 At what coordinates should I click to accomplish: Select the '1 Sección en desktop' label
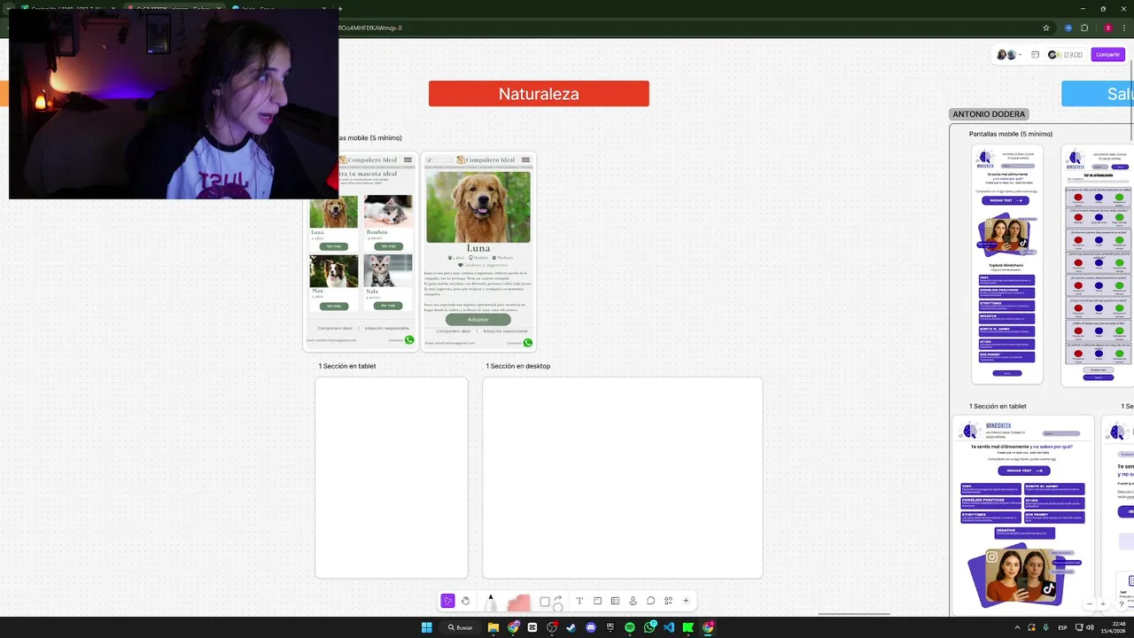518,366
